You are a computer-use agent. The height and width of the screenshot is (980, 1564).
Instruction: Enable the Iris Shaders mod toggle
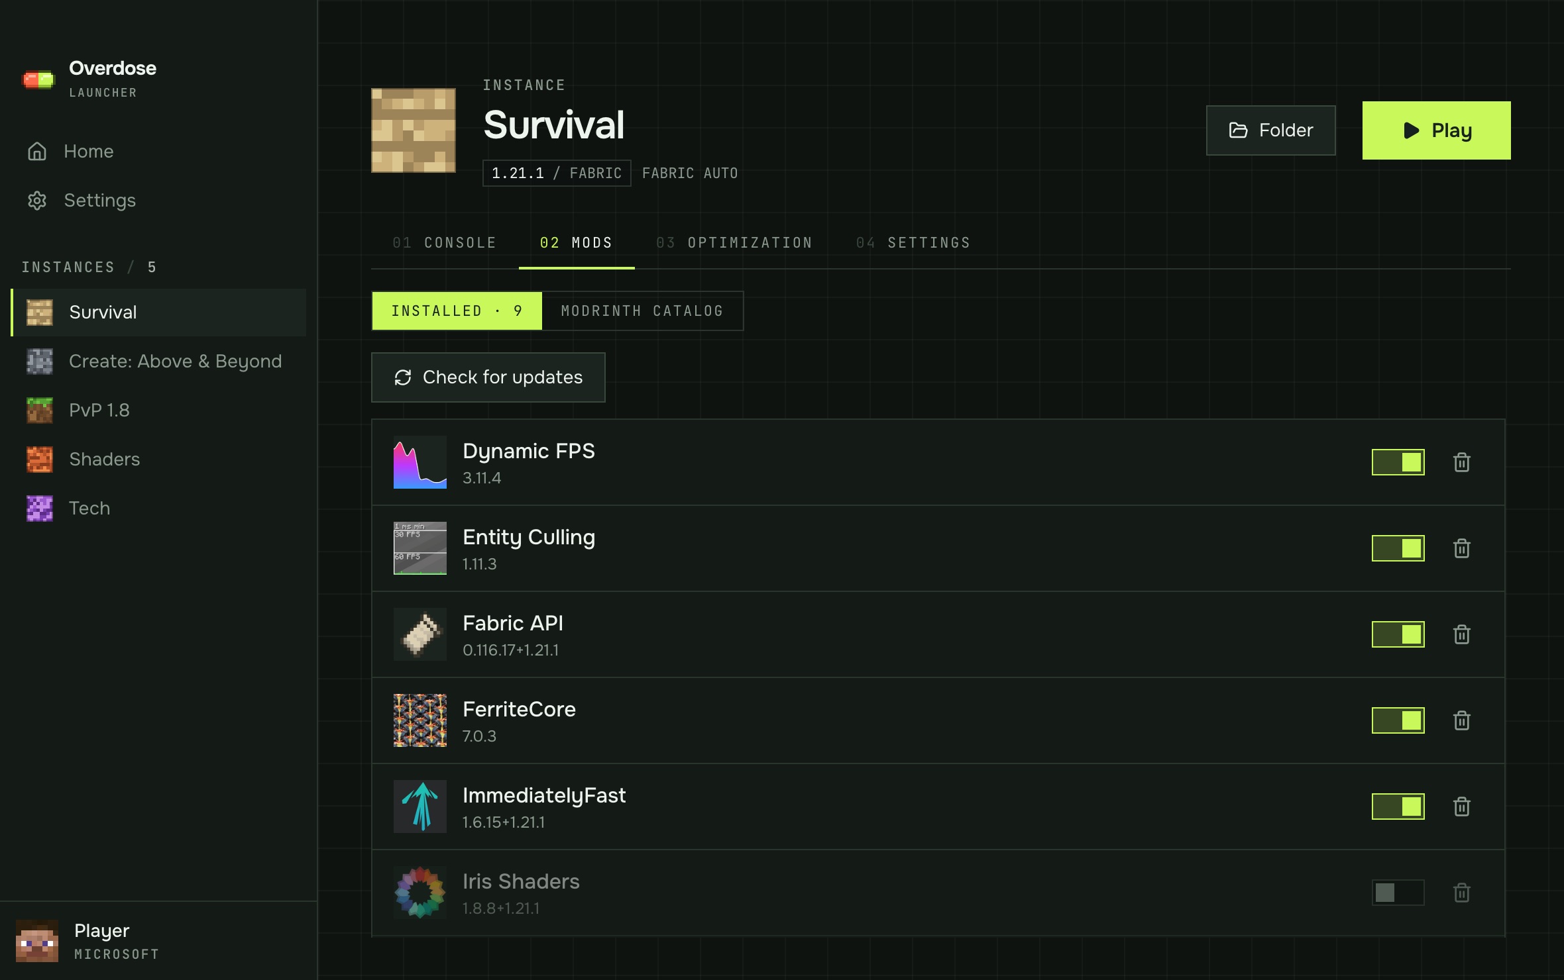tap(1398, 893)
